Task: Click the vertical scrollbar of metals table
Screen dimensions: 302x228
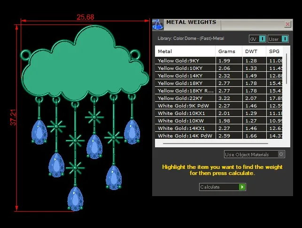Action: pyautogui.click(x=287, y=68)
